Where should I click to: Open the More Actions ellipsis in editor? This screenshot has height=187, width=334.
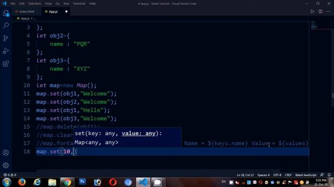328,11
